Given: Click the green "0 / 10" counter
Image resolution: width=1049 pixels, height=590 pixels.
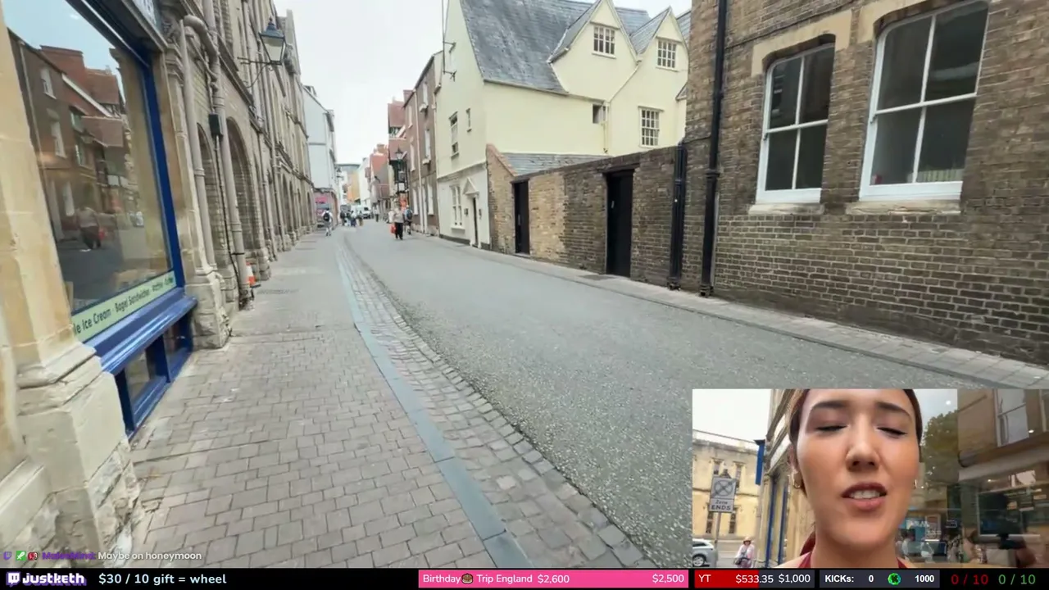Looking at the screenshot, I should (1017, 579).
